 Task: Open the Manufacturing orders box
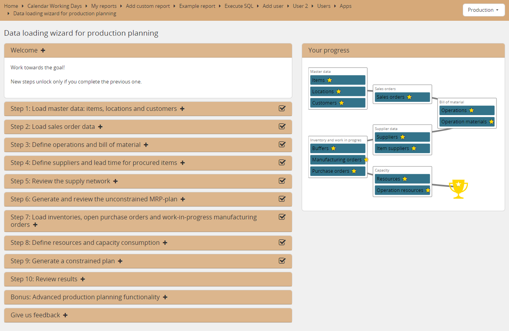tap(337, 160)
